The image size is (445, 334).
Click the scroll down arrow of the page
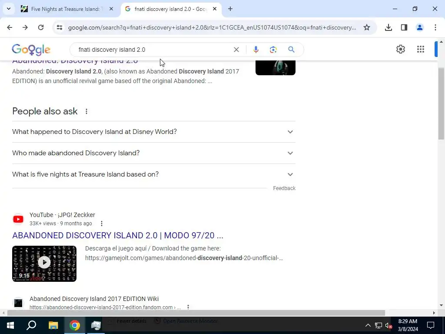tap(442, 306)
